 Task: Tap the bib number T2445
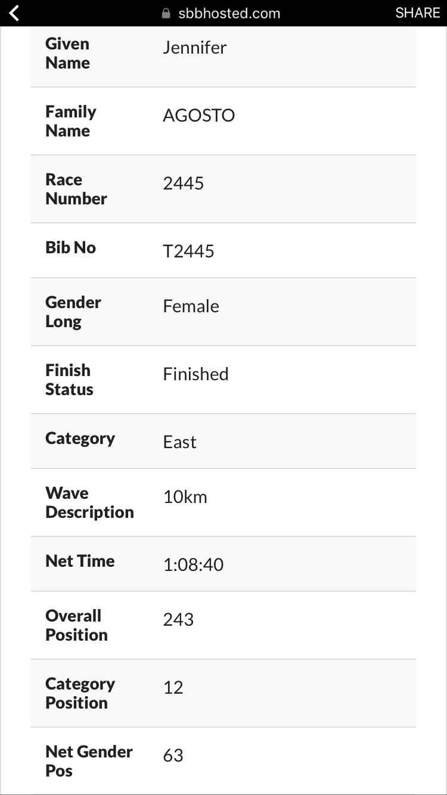pyautogui.click(x=189, y=251)
